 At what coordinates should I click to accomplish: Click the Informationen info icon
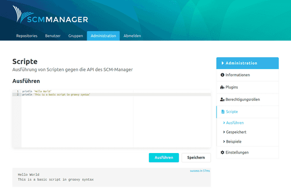222,75
